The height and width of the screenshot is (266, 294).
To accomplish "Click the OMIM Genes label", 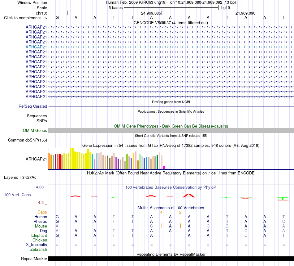I will [x=35, y=130].
